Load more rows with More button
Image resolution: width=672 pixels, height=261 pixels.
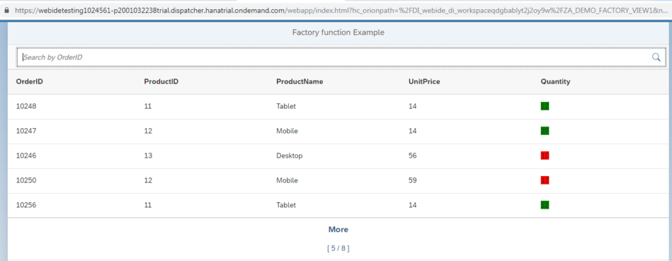point(338,230)
